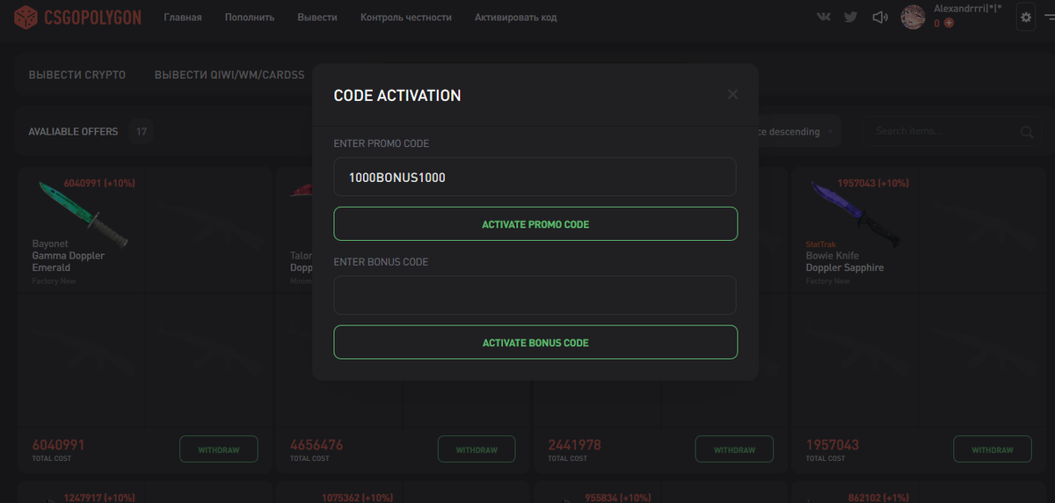1055x503 pixels.
Task: Open the hamburger menu at header edge
Action: (1049, 17)
